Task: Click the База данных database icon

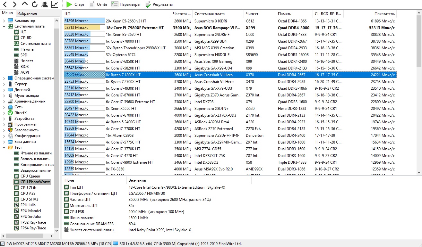Action: (x=10, y=142)
